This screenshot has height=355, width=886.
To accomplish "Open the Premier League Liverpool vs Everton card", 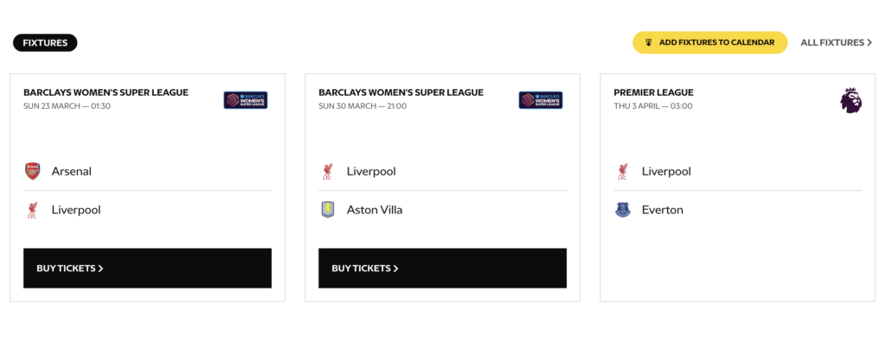I will (x=737, y=187).
